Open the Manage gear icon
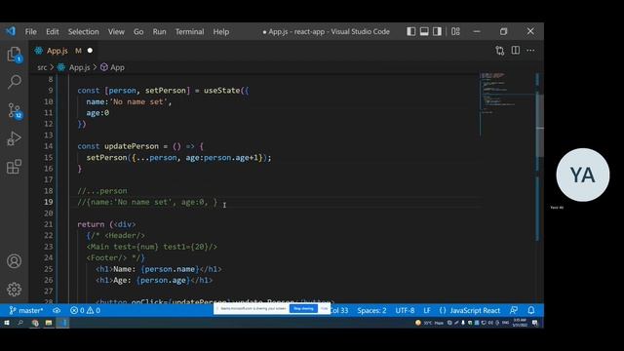 pos(14,290)
